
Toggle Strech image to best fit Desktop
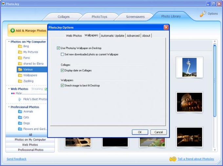[62, 86]
